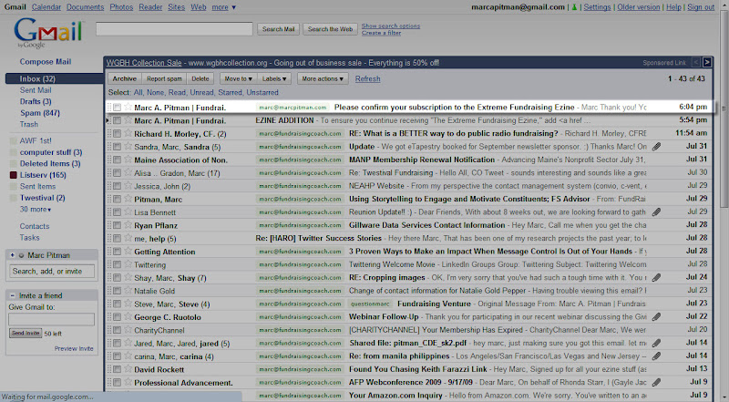
Task: Click the Send Invite button
Action: point(26,333)
